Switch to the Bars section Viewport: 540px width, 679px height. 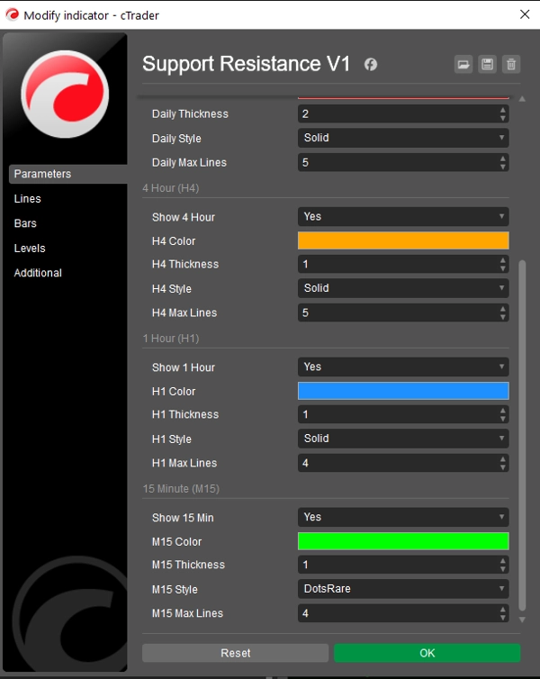tap(25, 223)
